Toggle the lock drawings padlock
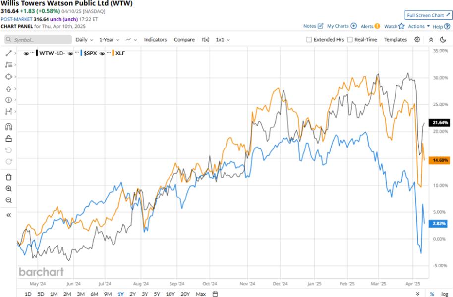The width and height of the screenshot is (453, 297). point(8,139)
